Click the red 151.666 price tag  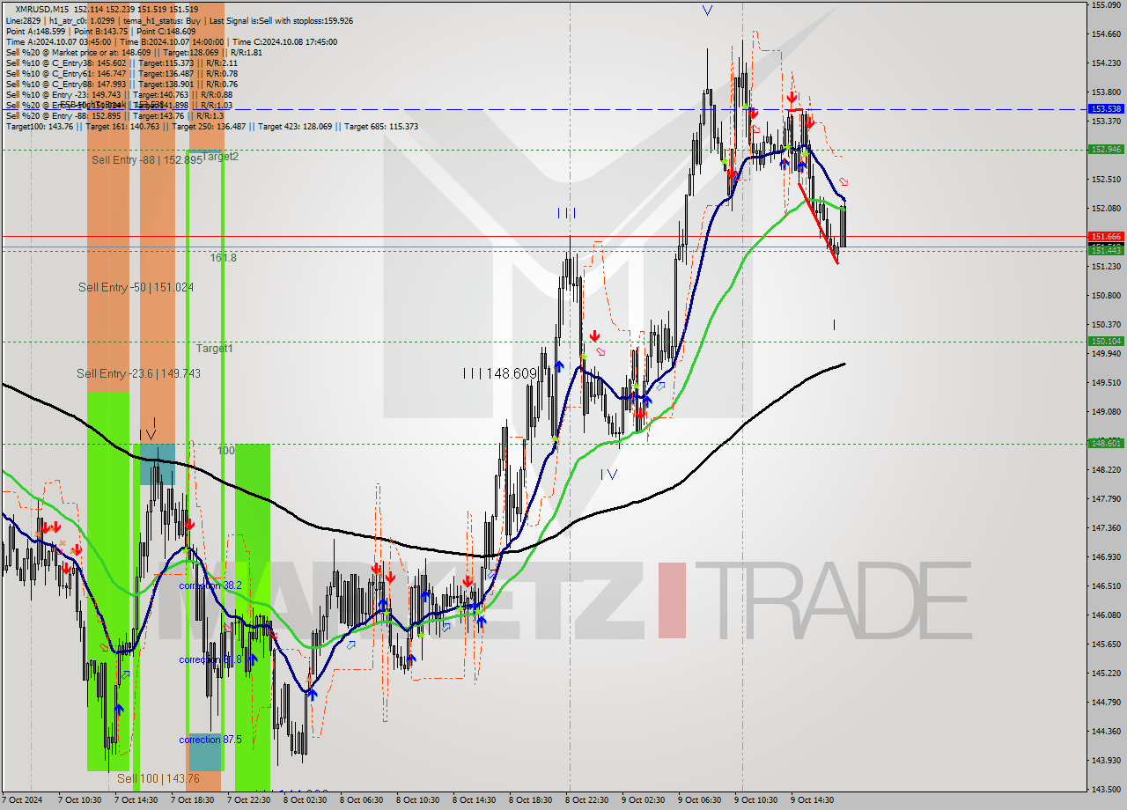[1106, 237]
